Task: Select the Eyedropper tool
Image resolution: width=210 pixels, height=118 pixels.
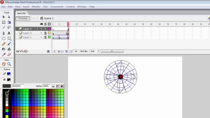Action: [x=4, y=55]
